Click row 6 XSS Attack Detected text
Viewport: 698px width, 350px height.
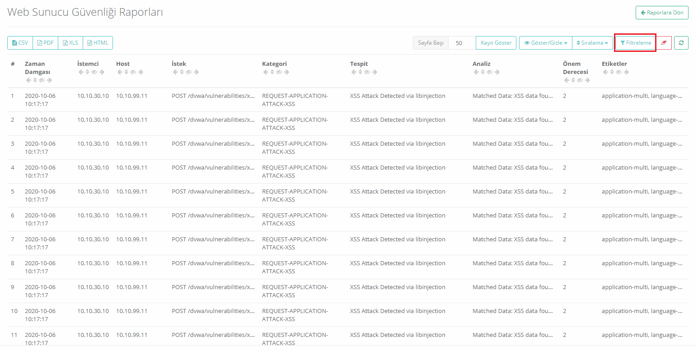point(398,215)
